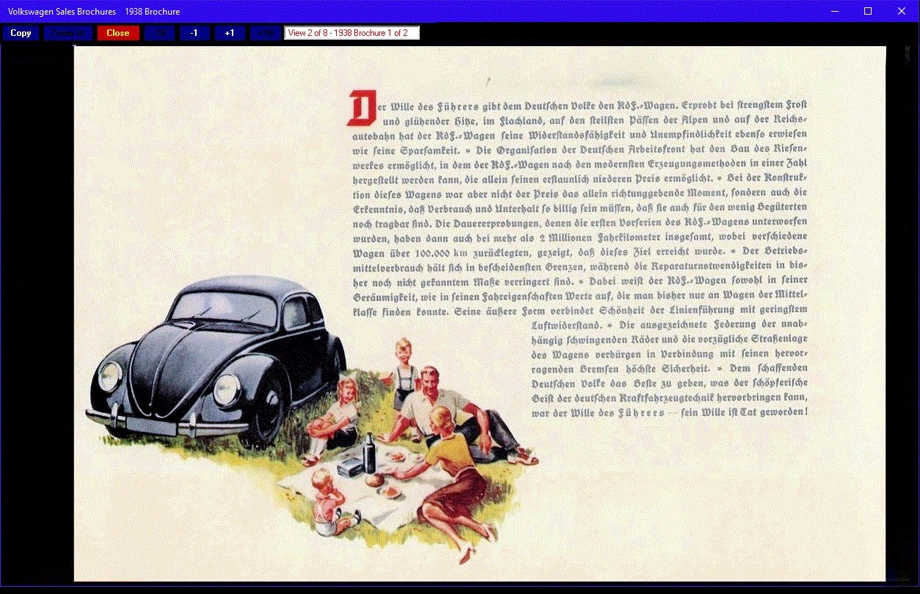920x594 pixels.
Task: Click the red Close button
Action: coord(118,33)
